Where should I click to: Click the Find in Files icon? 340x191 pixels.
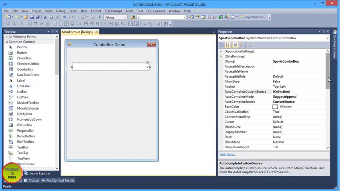click(133, 17)
